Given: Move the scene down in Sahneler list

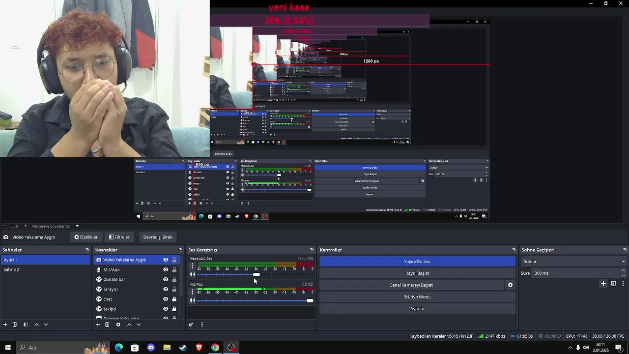Looking at the screenshot, I should (x=46, y=324).
